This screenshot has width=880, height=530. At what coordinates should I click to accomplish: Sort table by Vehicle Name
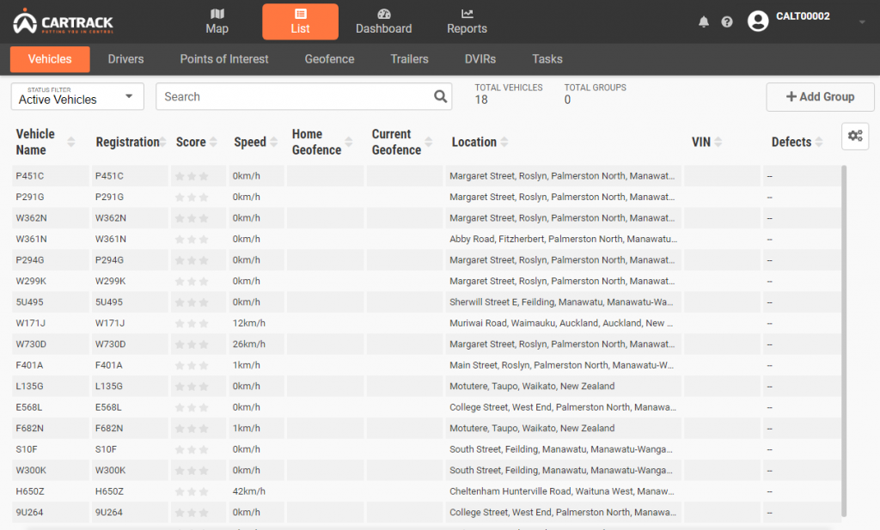(x=71, y=142)
